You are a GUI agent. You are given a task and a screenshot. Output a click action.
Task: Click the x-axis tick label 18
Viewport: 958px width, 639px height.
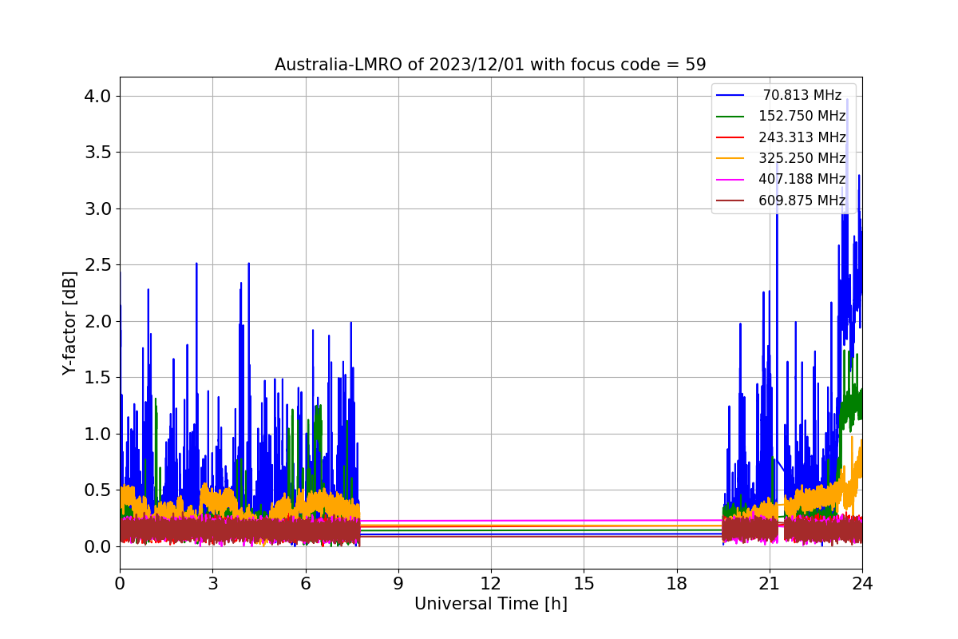[676, 584]
